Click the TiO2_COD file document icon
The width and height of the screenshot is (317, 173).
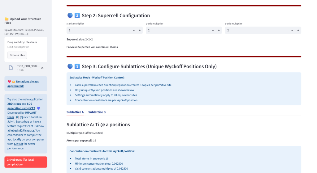pos(11,68)
